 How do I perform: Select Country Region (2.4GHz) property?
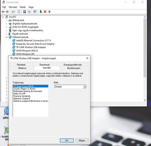[31, 89]
